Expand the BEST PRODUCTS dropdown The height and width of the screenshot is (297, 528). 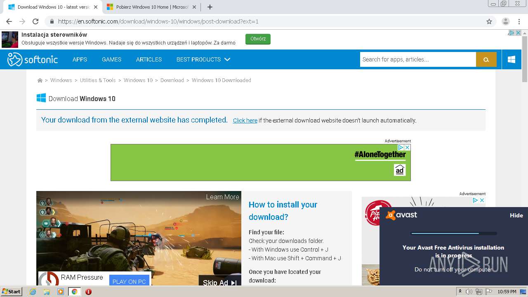click(x=203, y=59)
